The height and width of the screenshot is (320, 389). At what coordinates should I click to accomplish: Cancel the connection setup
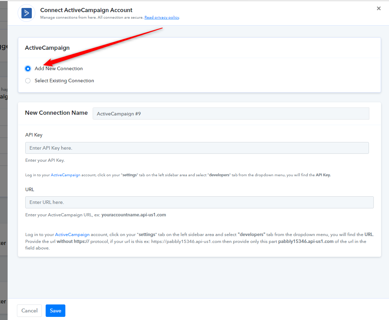pos(29,311)
